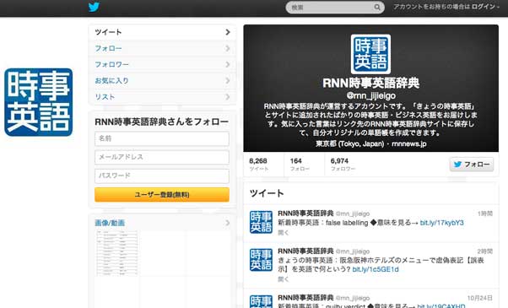The image size is (508, 308).
Task: Click the blue フォロー button with bird
Action: [x=472, y=165]
